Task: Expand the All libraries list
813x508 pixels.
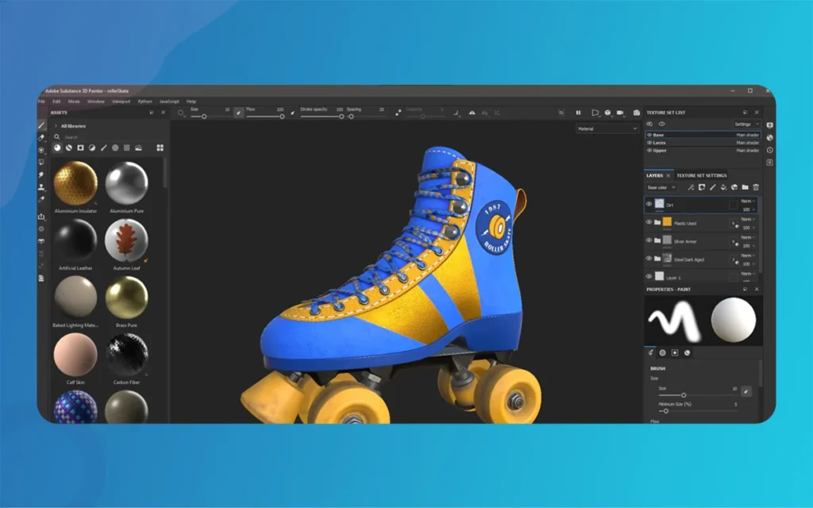Action: 56,126
